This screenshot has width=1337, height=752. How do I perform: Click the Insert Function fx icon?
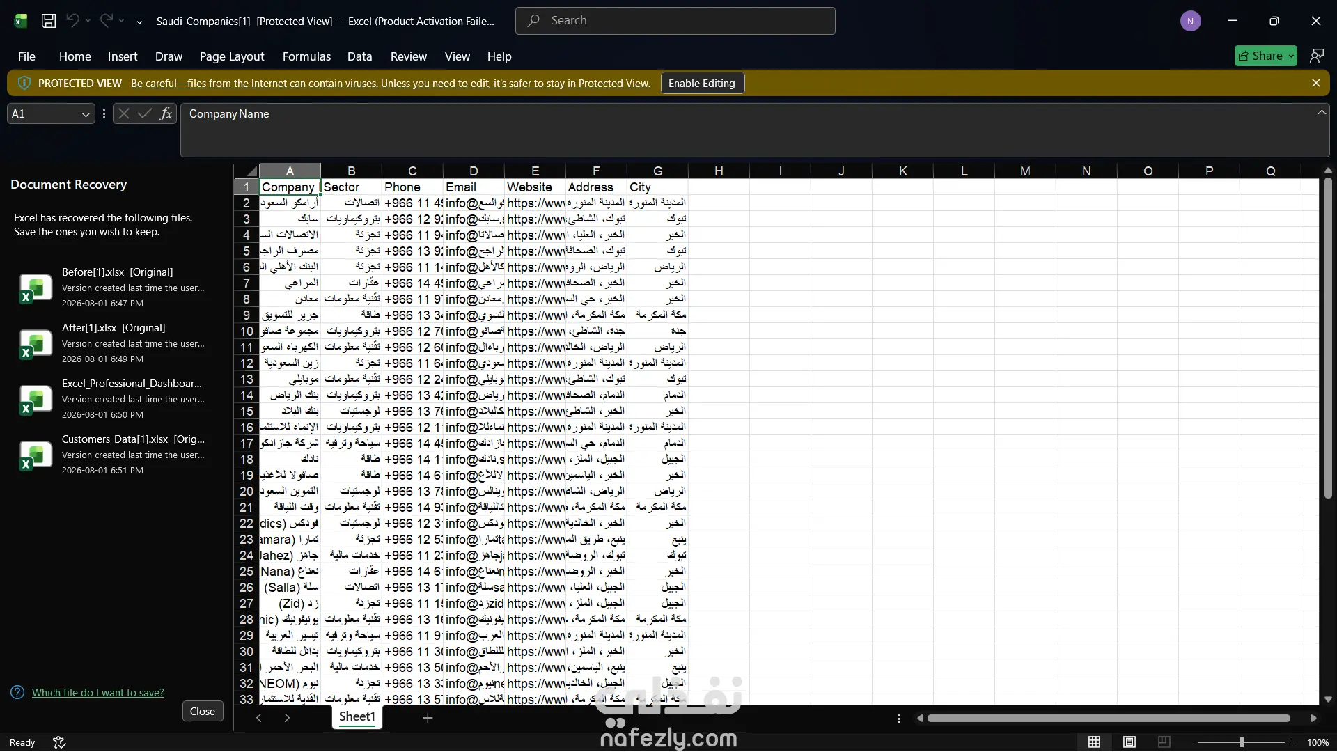pyautogui.click(x=166, y=113)
